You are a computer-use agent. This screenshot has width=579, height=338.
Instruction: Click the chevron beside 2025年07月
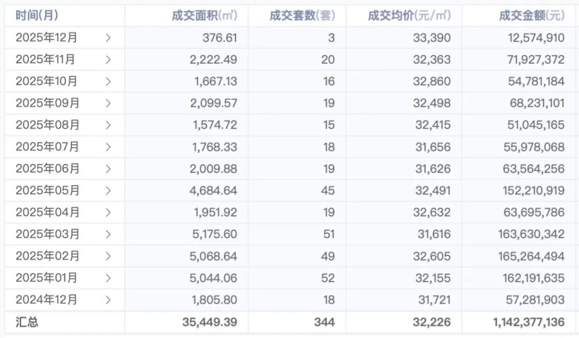[108, 147]
